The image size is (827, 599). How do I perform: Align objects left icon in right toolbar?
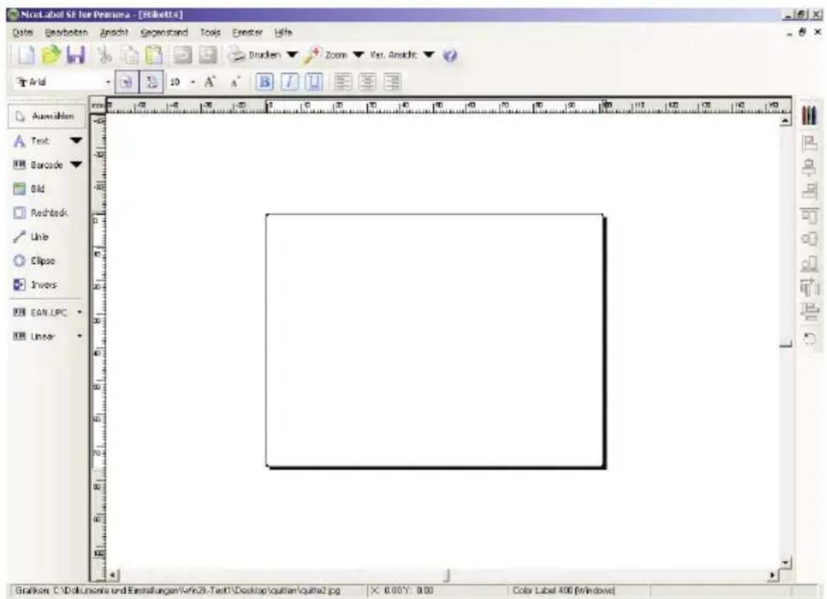click(x=809, y=143)
